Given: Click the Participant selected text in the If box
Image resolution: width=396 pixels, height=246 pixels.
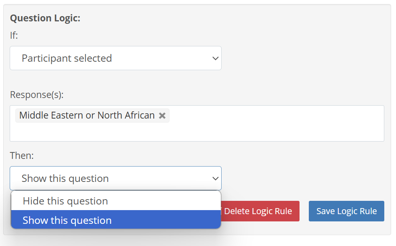Looking at the screenshot, I should (x=67, y=58).
